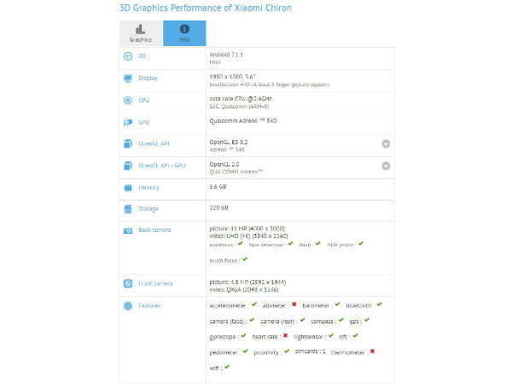This screenshot has width=512, height=384.
Task: Click the HDR photo green check mark
Action: pyautogui.click(x=361, y=243)
